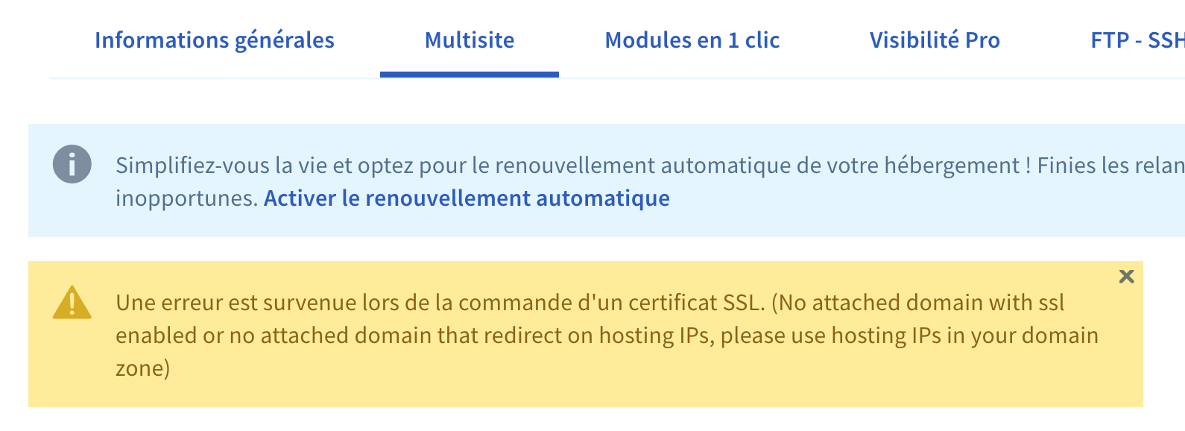Image resolution: width=1185 pixels, height=431 pixels.
Task: Click Activer le renouvellement automatique link
Action: pos(467,198)
